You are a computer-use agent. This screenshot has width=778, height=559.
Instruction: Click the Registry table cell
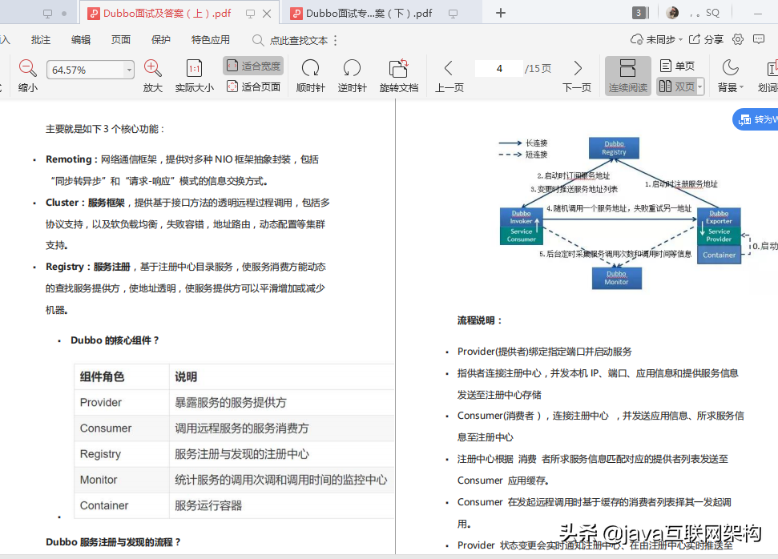[122, 454]
